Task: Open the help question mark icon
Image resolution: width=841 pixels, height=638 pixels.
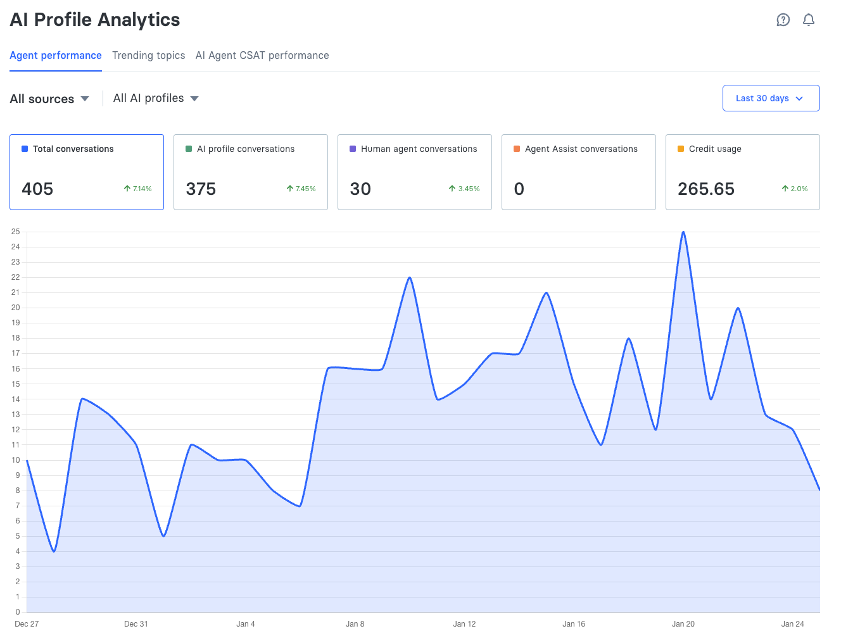Action: 783,20
